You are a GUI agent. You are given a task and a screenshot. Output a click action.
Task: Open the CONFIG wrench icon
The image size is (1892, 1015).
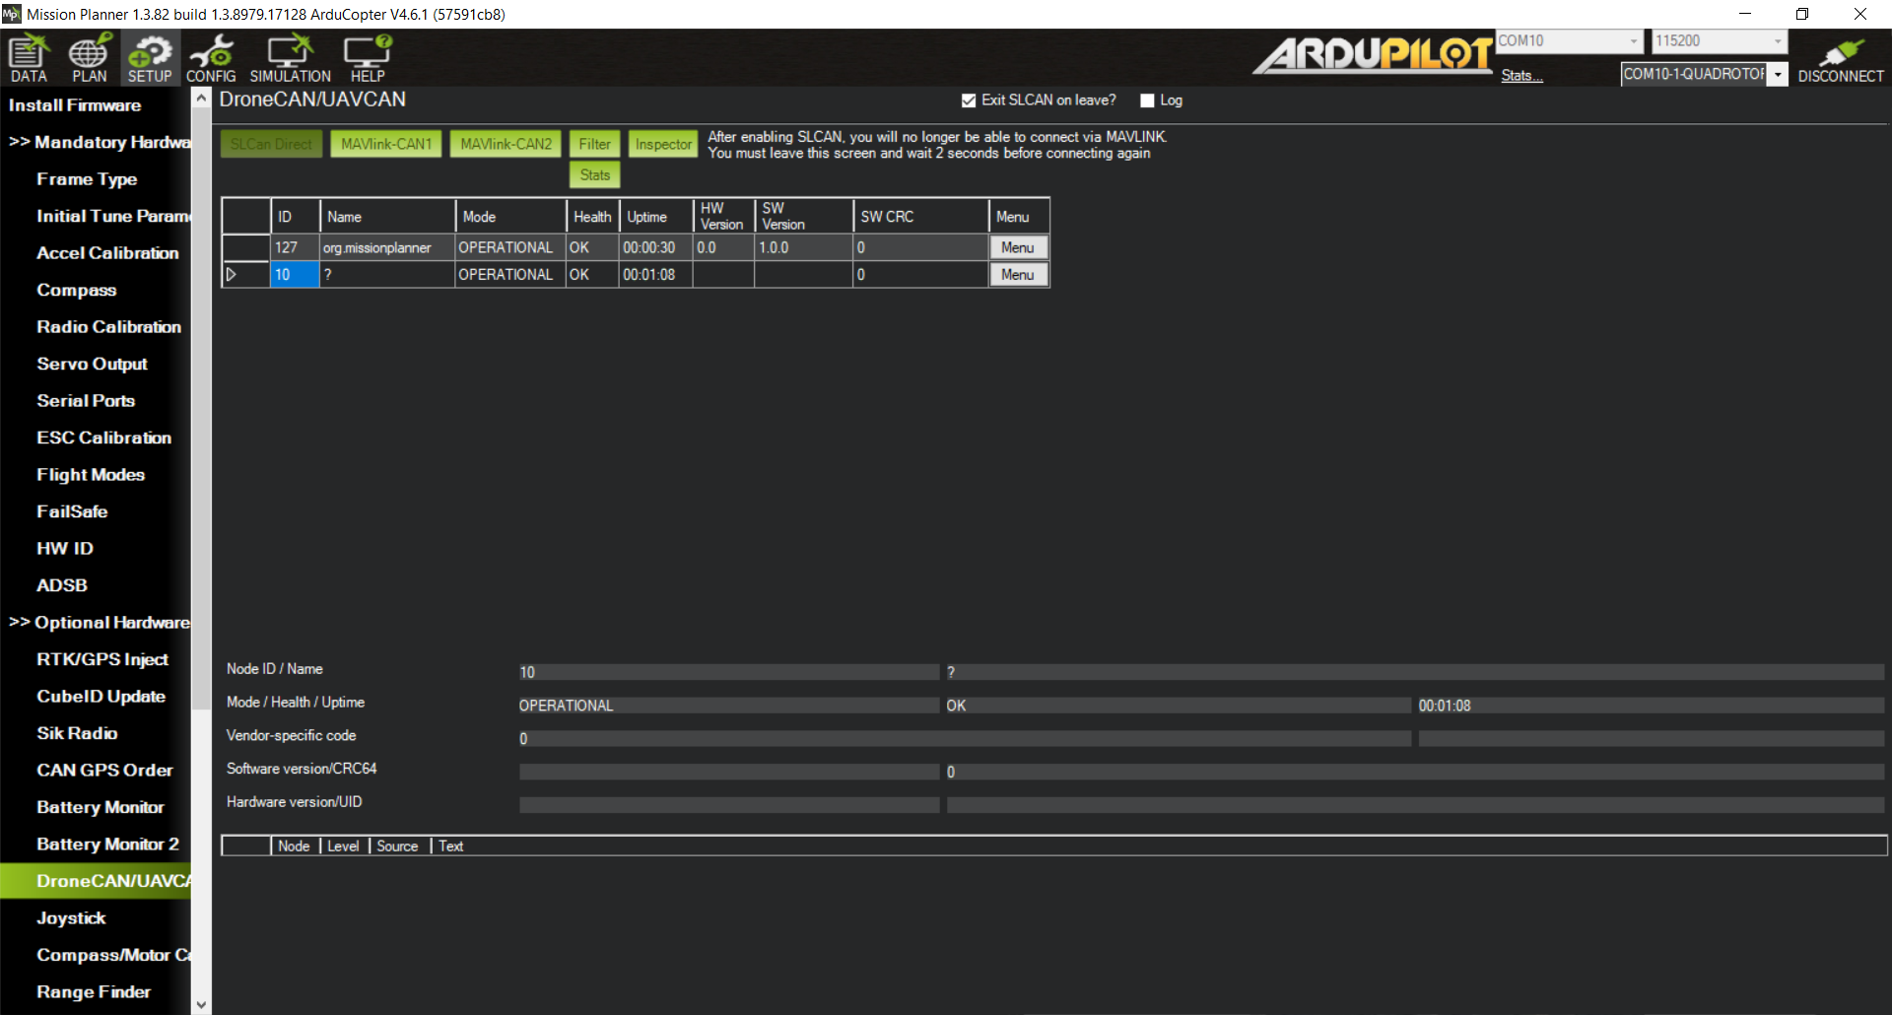point(211,58)
